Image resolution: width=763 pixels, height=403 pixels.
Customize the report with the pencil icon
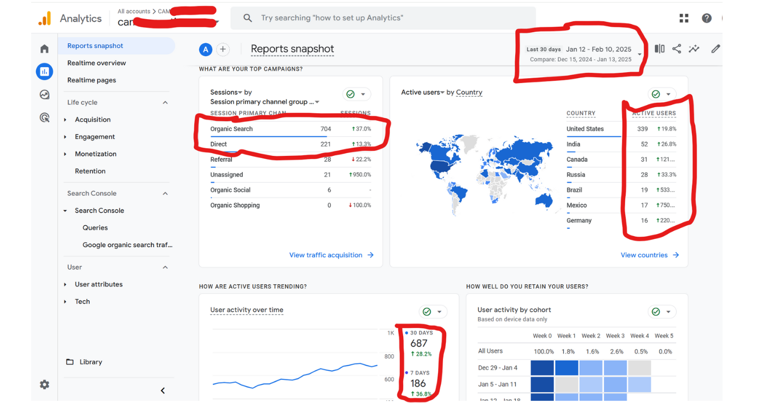715,49
